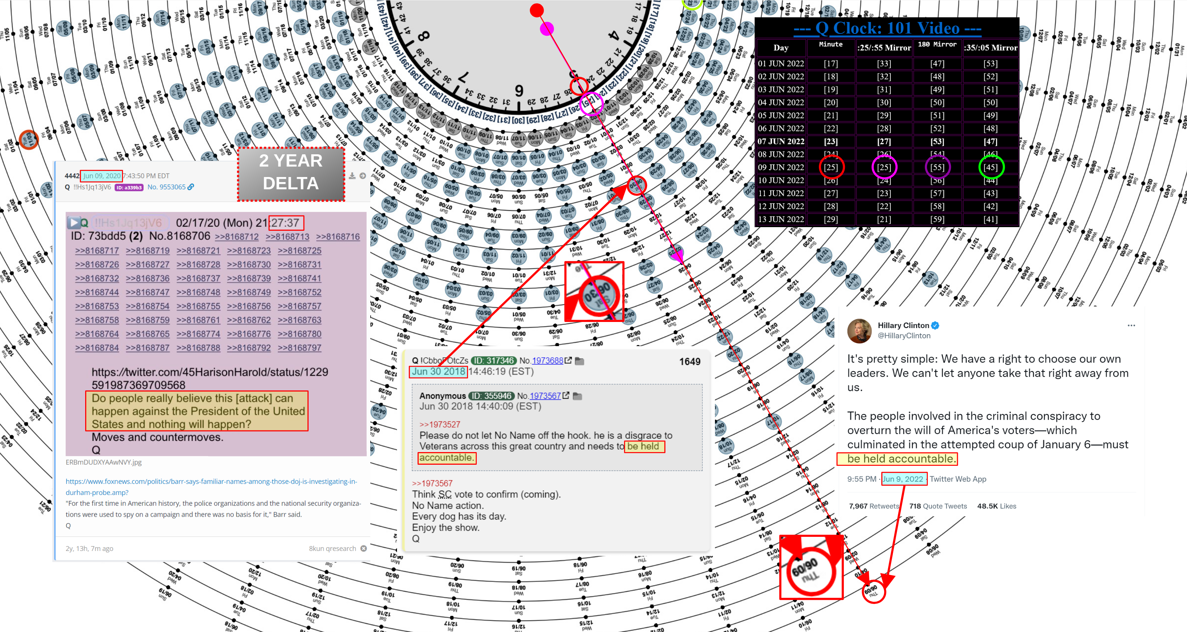Screen dimensions: 1187x632
Task: Click the circle icon next to 8kun qresearch
Action: click(363, 548)
